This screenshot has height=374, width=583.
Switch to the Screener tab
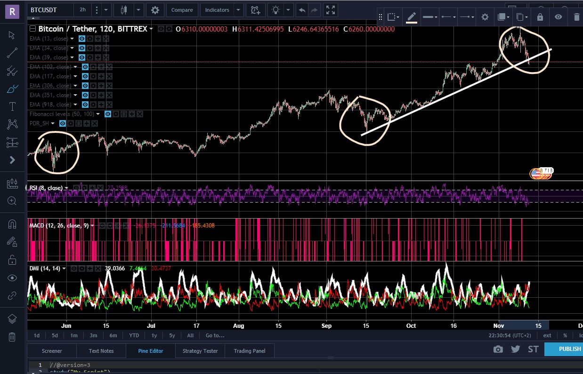[x=52, y=351]
